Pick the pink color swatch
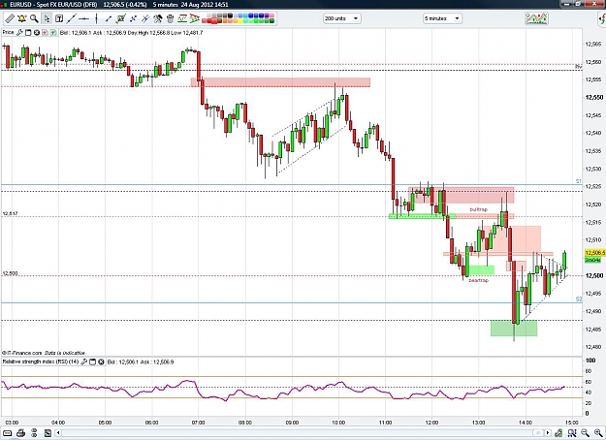Viewport: 606px width, 440px height. point(271,16)
